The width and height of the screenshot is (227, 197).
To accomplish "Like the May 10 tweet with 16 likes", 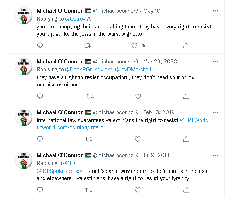I will 135,45.
